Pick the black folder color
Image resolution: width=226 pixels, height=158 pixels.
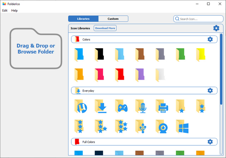(x=101, y=55)
